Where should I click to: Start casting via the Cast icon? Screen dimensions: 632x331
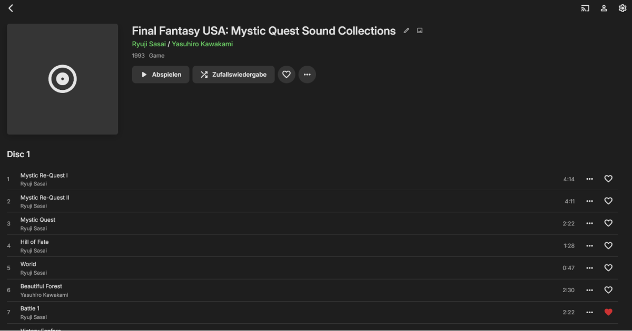[x=585, y=8]
